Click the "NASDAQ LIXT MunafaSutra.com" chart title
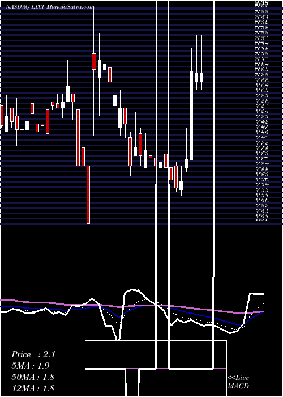Image resolution: width=283 pixels, height=397 pixels. (x=50, y=7)
